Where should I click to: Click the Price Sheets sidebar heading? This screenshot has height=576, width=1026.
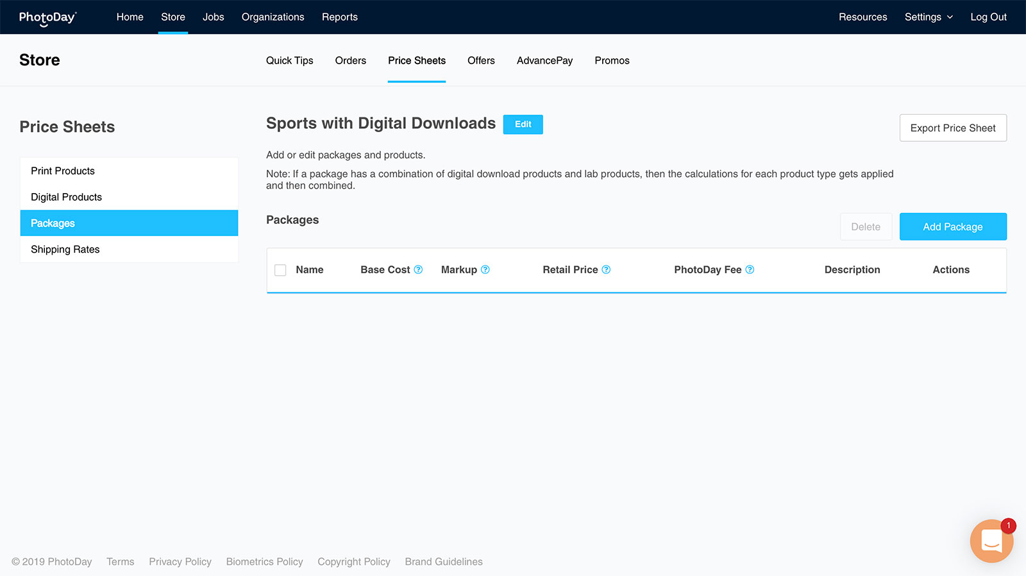click(x=67, y=127)
